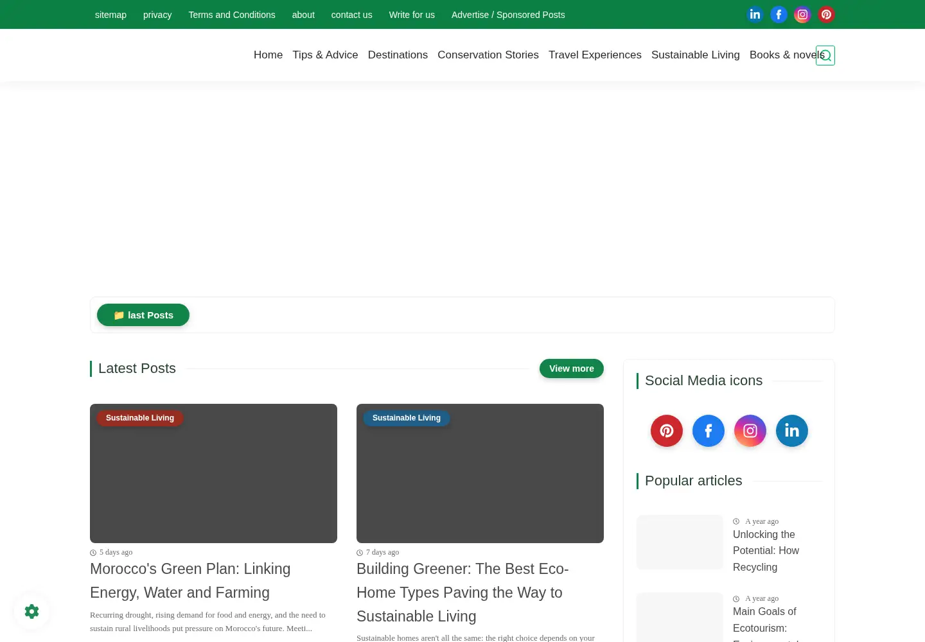The image size is (925, 642).
Task: Open Unlocking the Potential popular article
Action: pos(766,551)
